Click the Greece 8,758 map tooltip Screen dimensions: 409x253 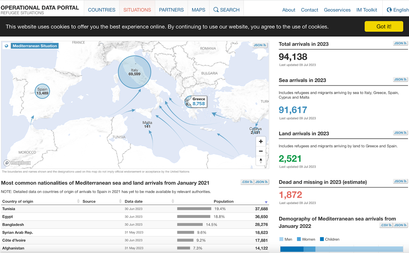pos(199,102)
